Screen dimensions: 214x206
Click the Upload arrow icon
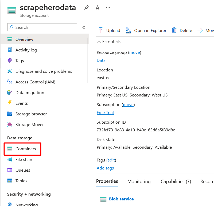point(101,30)
